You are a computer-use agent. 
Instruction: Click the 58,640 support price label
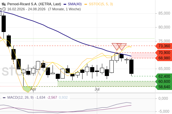pyautogui.click(x=164, y=87)
